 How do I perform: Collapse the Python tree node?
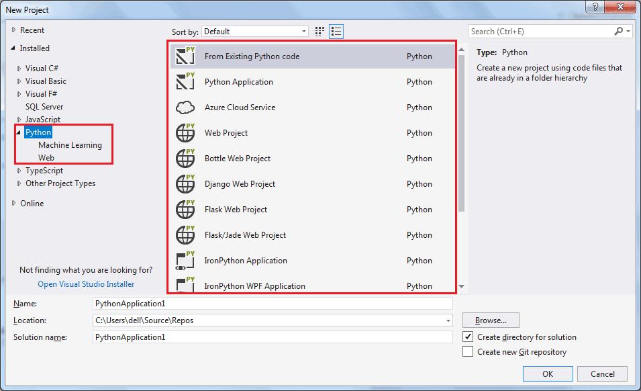point(18,132)
